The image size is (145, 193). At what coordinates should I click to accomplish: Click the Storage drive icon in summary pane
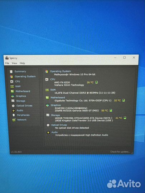(48, 115)
